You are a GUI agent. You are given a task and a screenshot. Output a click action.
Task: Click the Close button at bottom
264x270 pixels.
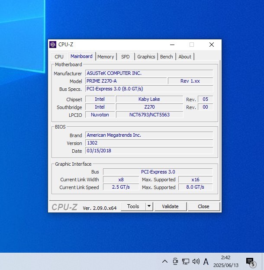203,206
